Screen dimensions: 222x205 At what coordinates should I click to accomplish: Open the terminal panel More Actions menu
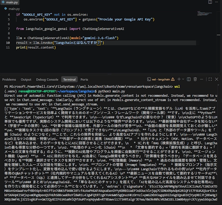coord(202,79)
